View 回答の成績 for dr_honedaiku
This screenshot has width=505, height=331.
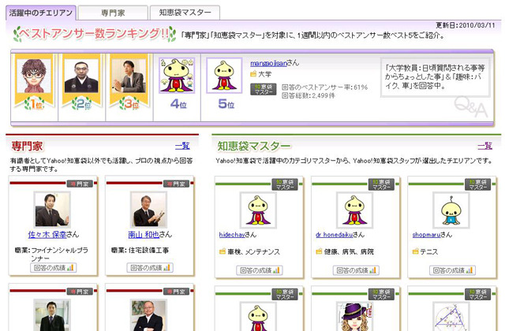pos(356,270)
